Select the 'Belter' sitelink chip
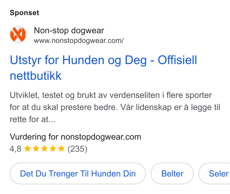230x194 pixels. pyautogui.click(x=172, y=173)
